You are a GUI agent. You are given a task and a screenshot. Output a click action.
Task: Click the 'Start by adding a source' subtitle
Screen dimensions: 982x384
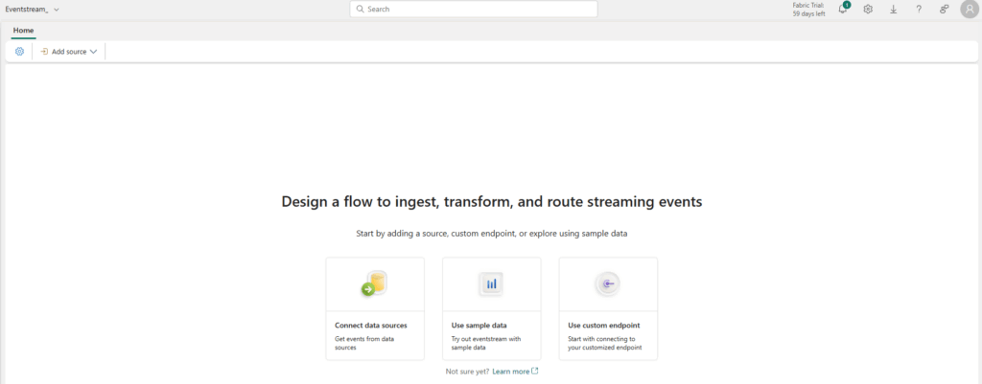pos(492,234)
